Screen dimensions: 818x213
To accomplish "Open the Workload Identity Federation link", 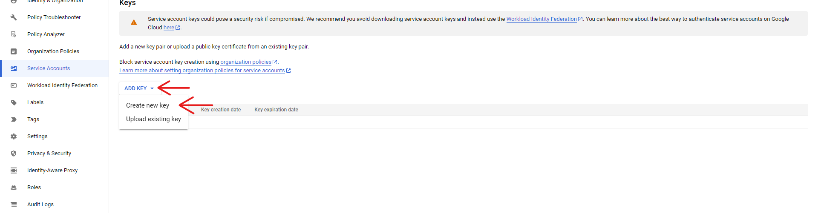I will point(541,19).
